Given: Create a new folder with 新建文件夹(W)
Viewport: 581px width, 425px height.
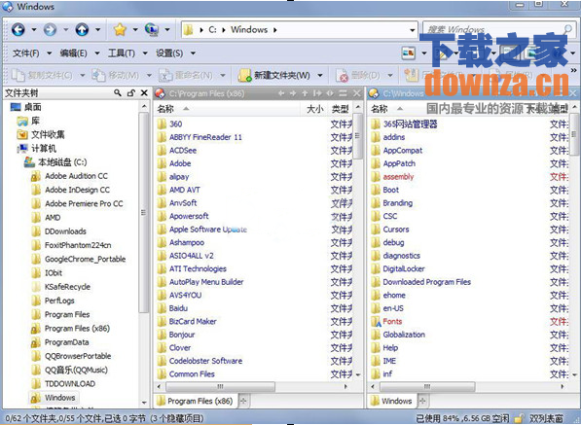Looking at the screenshot, I should point(273,75).
